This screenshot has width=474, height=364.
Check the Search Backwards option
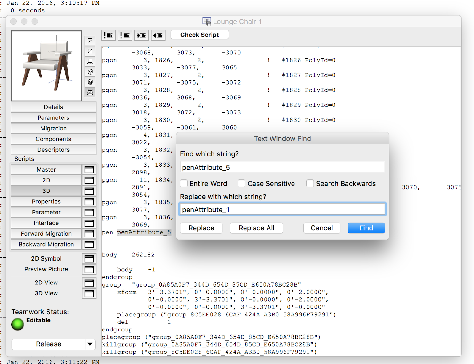coord(310,184)
